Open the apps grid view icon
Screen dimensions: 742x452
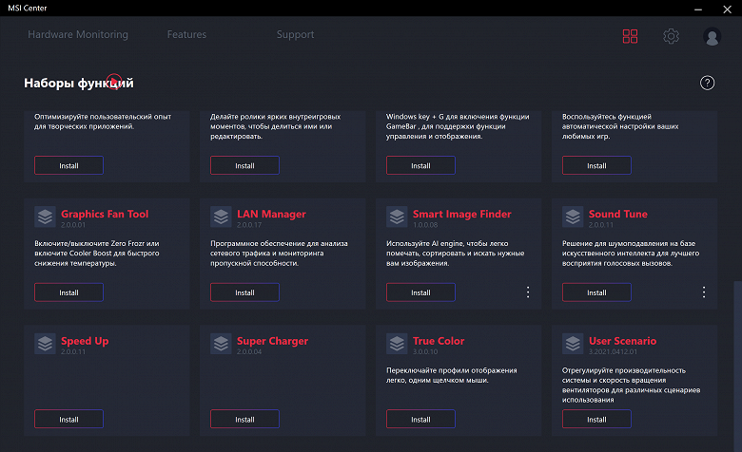[x=630, y=36]
